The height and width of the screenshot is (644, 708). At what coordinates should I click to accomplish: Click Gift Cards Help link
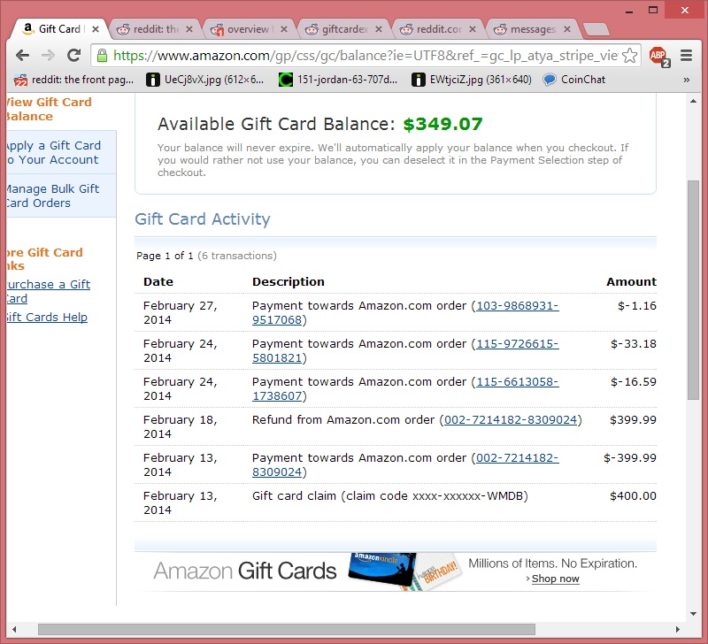pyautogui.click(x=47, y=318)
